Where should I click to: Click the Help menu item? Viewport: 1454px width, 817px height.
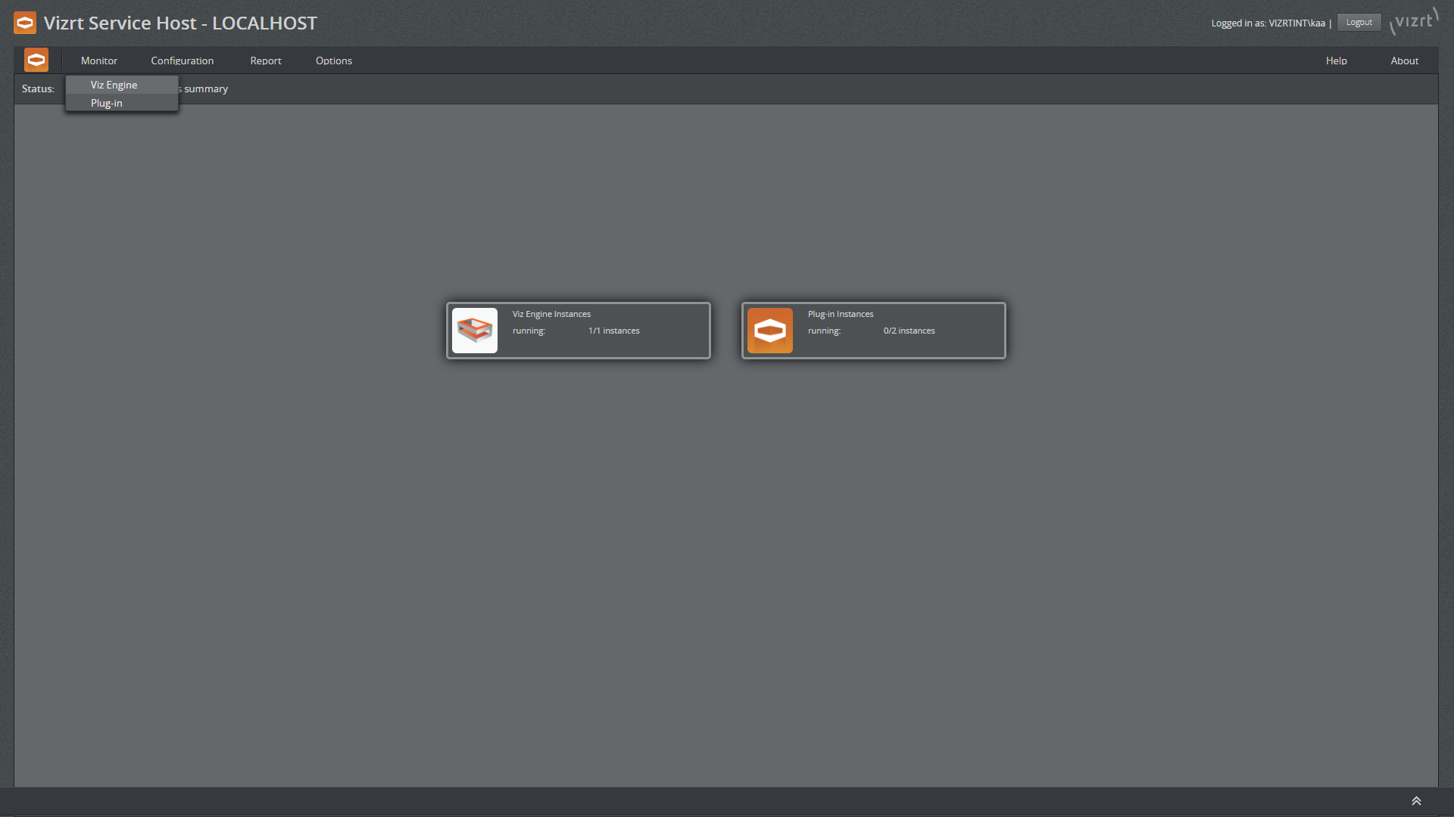1335,60
